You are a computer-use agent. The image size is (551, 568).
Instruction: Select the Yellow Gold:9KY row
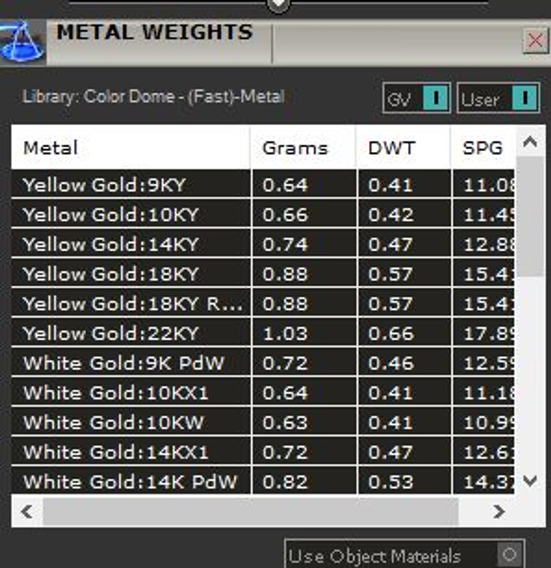point(263,185)
